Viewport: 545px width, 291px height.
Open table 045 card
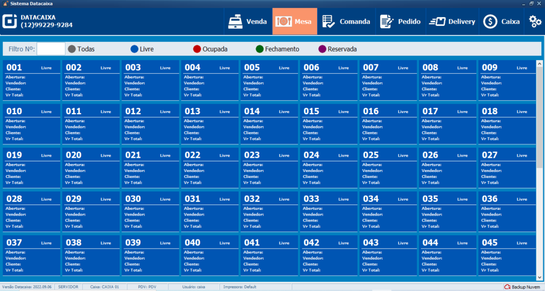pos(507,254)
